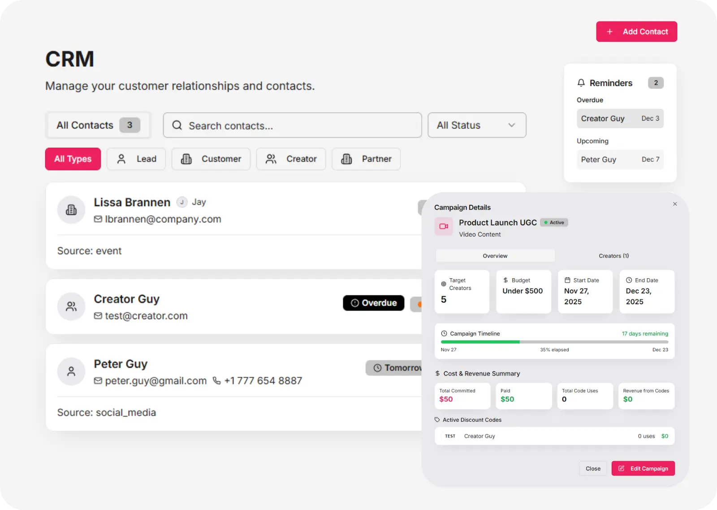Switch to the Creators (1) tab

click(613, 256)
